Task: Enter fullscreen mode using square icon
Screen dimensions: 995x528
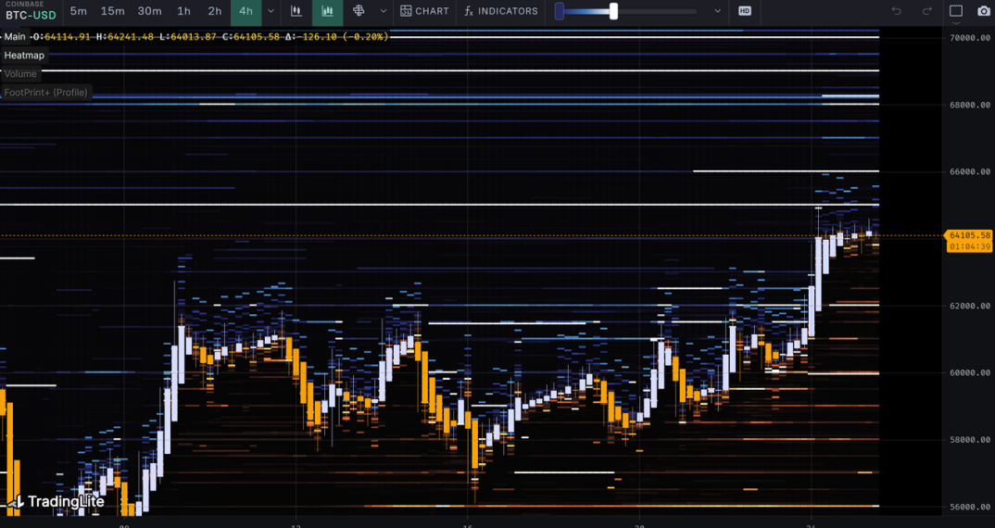Action: tap(956, 11)
